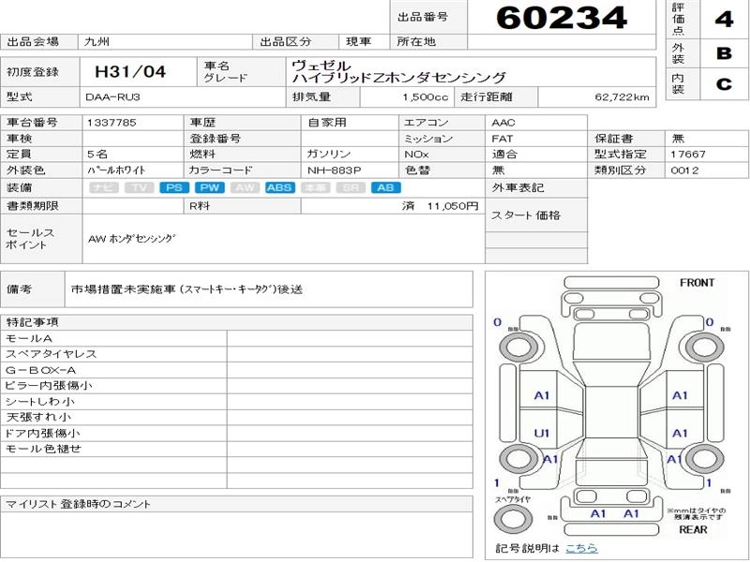Click the lot number 60234
Image resolution: width=750 pixels, height=562 pixels.
pyautogui.click(x=562, y=18)
